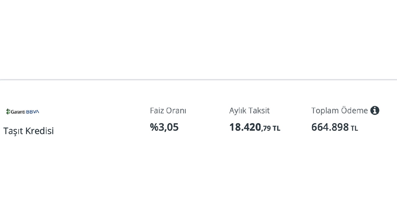Click the info icon beside Toplam Ödeme

(375, 111)
